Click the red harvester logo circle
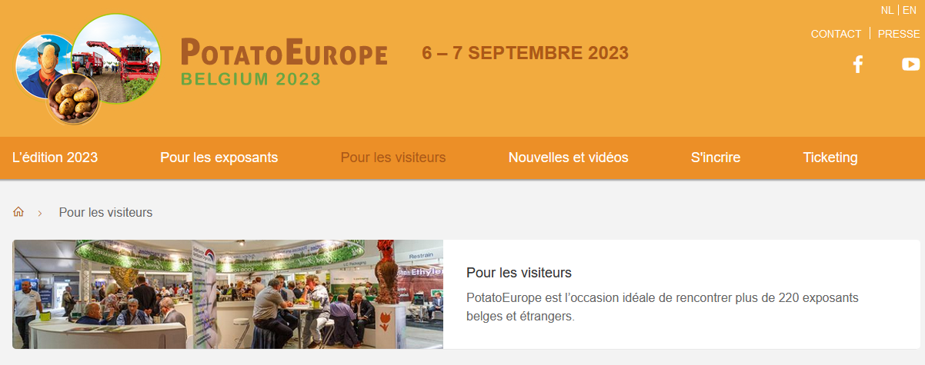925x365 pixels. [116, 59]
